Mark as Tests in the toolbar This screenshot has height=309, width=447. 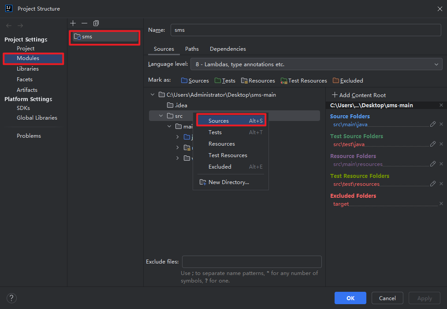click(x=225, y=80)
